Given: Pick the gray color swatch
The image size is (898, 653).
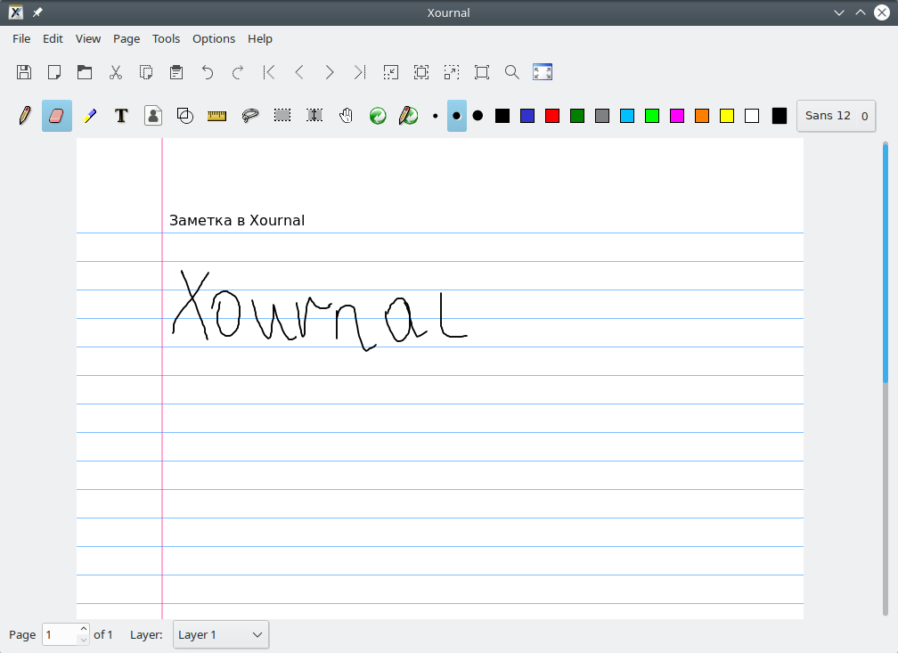Looking at the screenshot, I should click(602, 116).
